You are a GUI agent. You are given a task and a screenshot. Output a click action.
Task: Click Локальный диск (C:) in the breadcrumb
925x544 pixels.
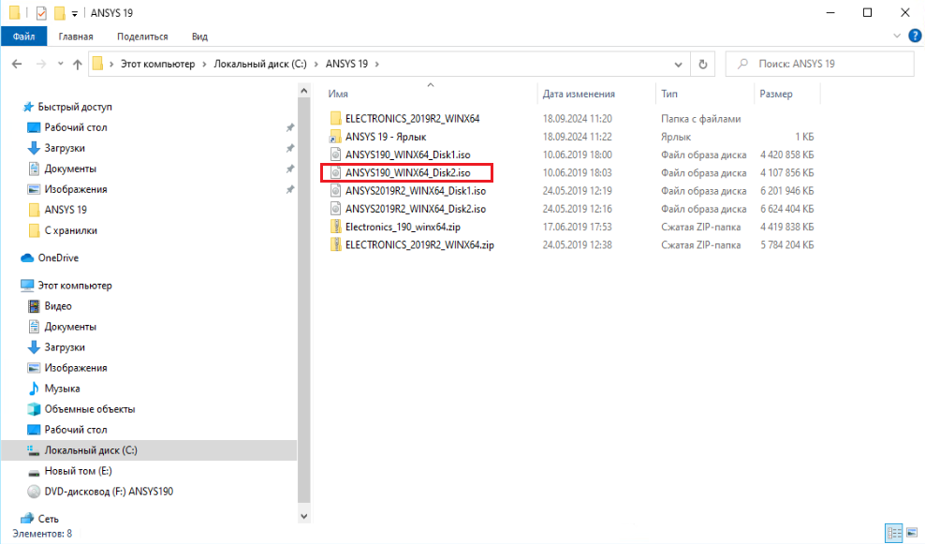[x=259, y=64]
